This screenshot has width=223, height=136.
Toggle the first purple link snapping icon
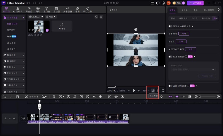click(171, 97)
